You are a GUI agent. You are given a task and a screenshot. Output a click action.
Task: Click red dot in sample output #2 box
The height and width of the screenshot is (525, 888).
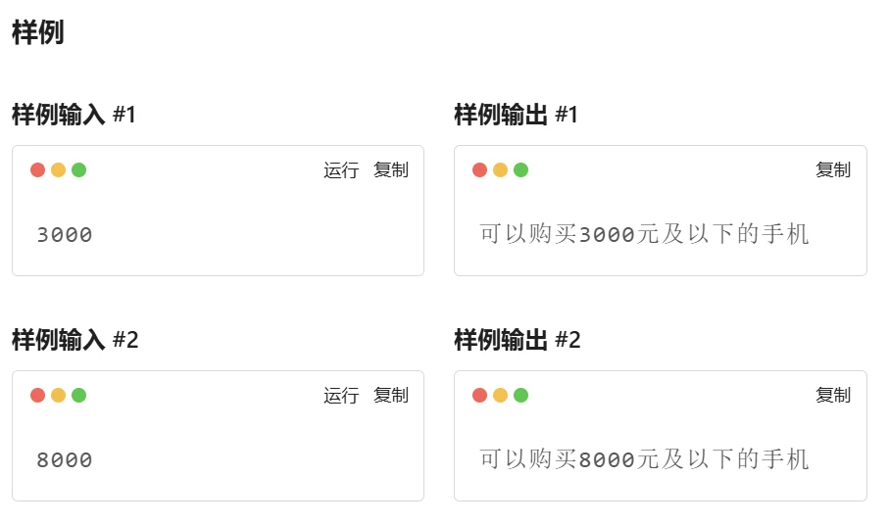pos(479,395)
